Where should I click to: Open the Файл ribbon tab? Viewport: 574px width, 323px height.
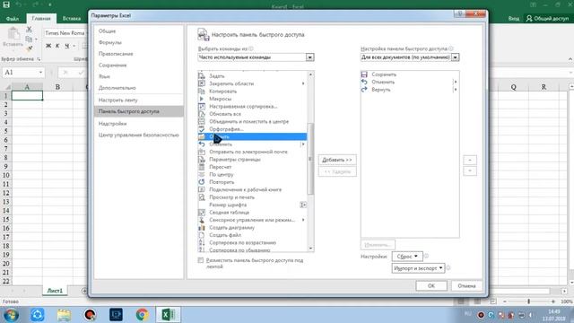tap(13, 18)
